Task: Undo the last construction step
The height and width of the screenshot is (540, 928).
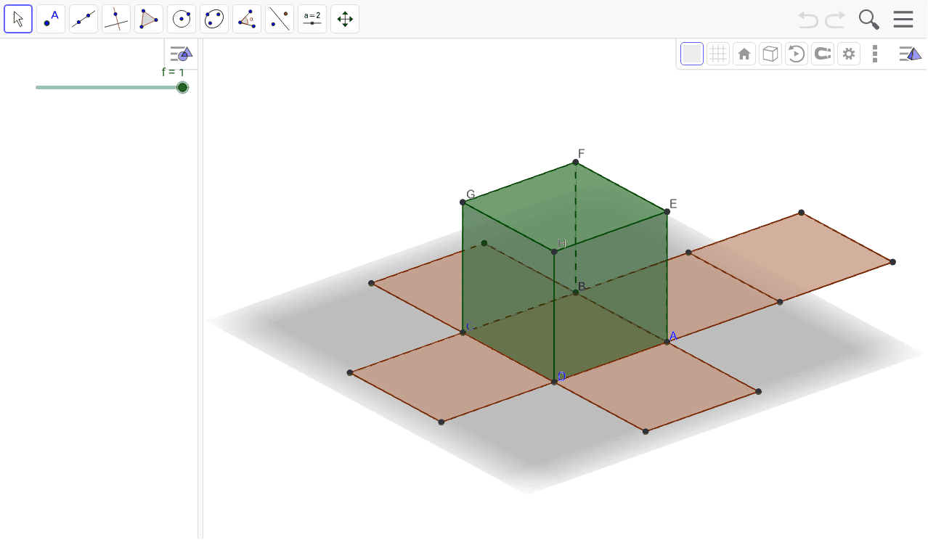Action: click(806, 19)
